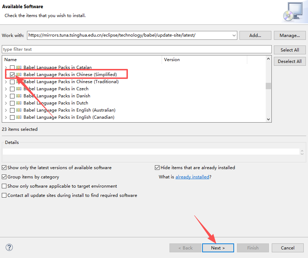Viewport: 308px width, 258px height.
Task: Expand the Chinese (Traditional) language pack tree
Action: [6, 82]
